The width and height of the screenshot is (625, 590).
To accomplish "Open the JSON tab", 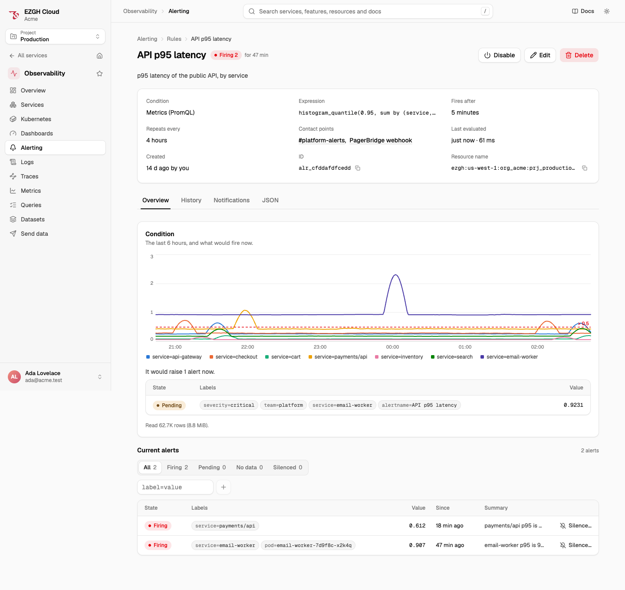I will (270, 200).
